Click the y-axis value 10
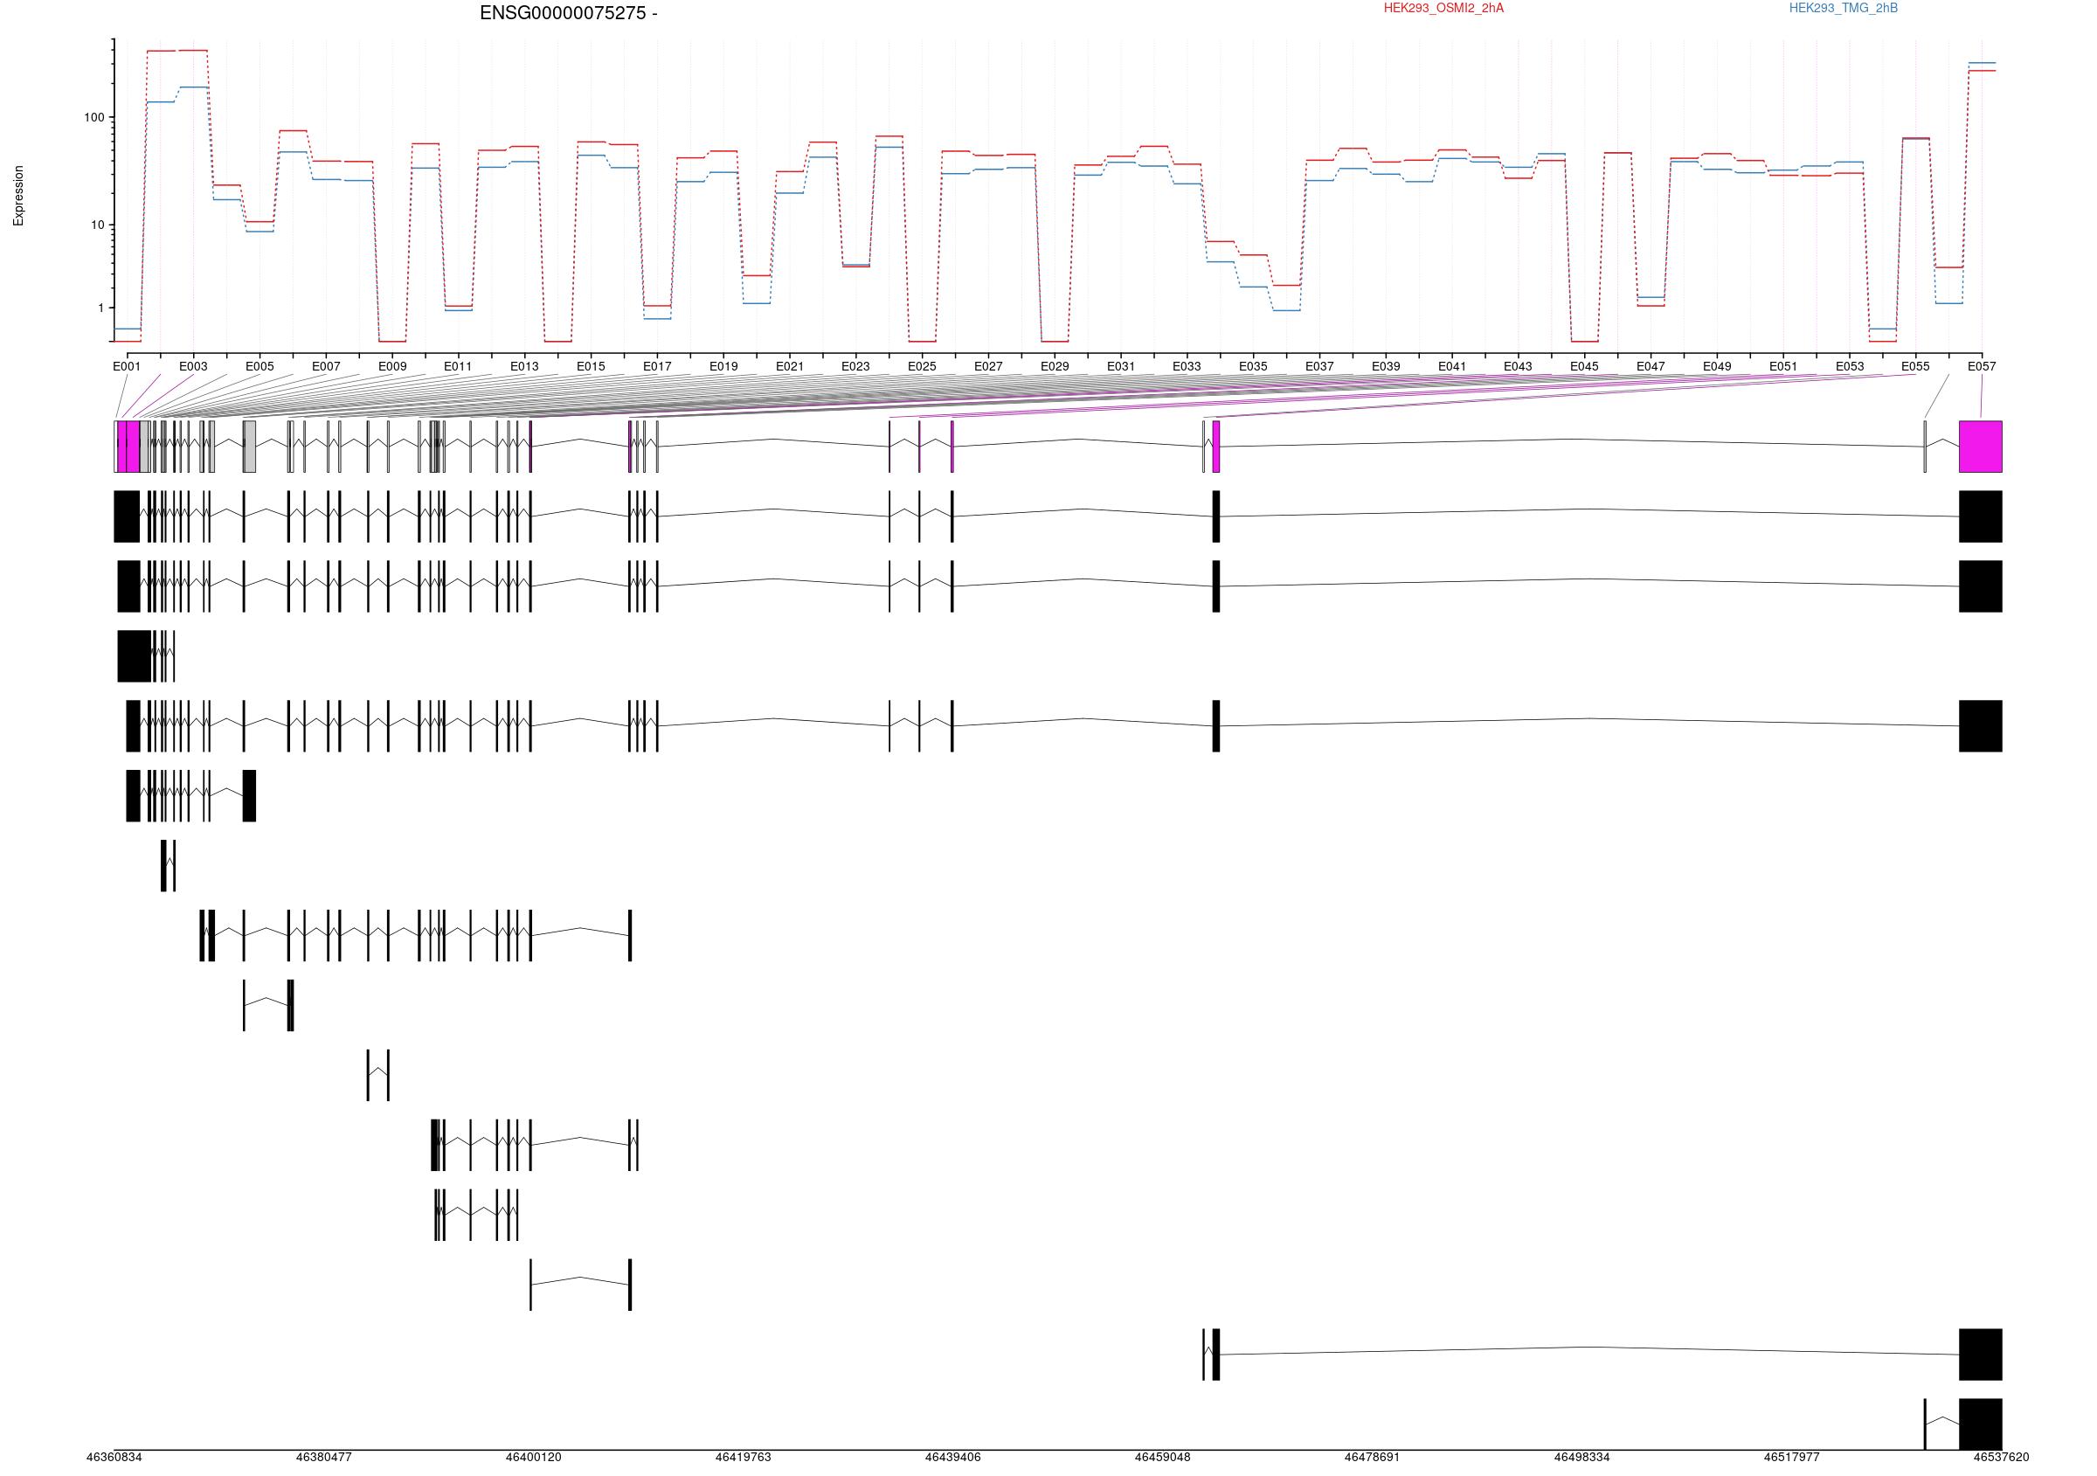This screenshot has width=2097, height=1476. (x=98, y=225)
